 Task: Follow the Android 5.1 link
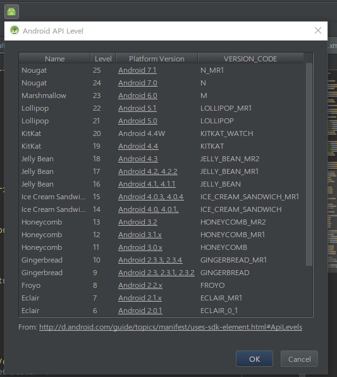(x=137, y=108)
